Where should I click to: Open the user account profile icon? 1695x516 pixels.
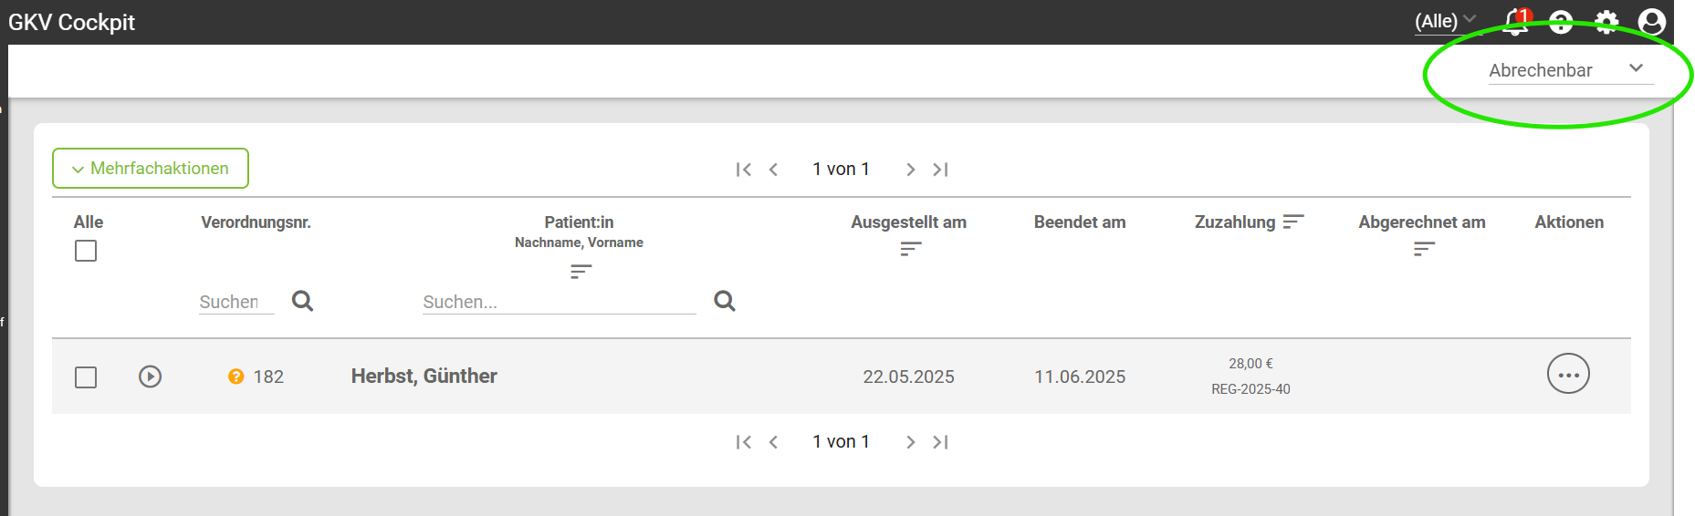(1652, 22)
